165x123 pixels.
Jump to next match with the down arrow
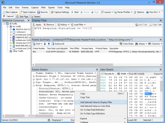click(x=45, y=44)
